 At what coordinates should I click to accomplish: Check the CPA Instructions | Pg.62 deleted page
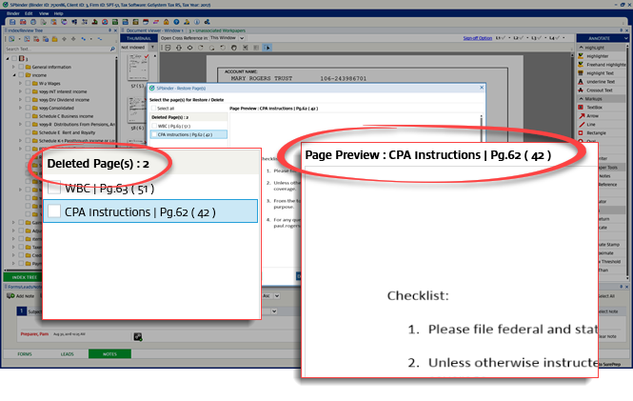click(154, 134)
